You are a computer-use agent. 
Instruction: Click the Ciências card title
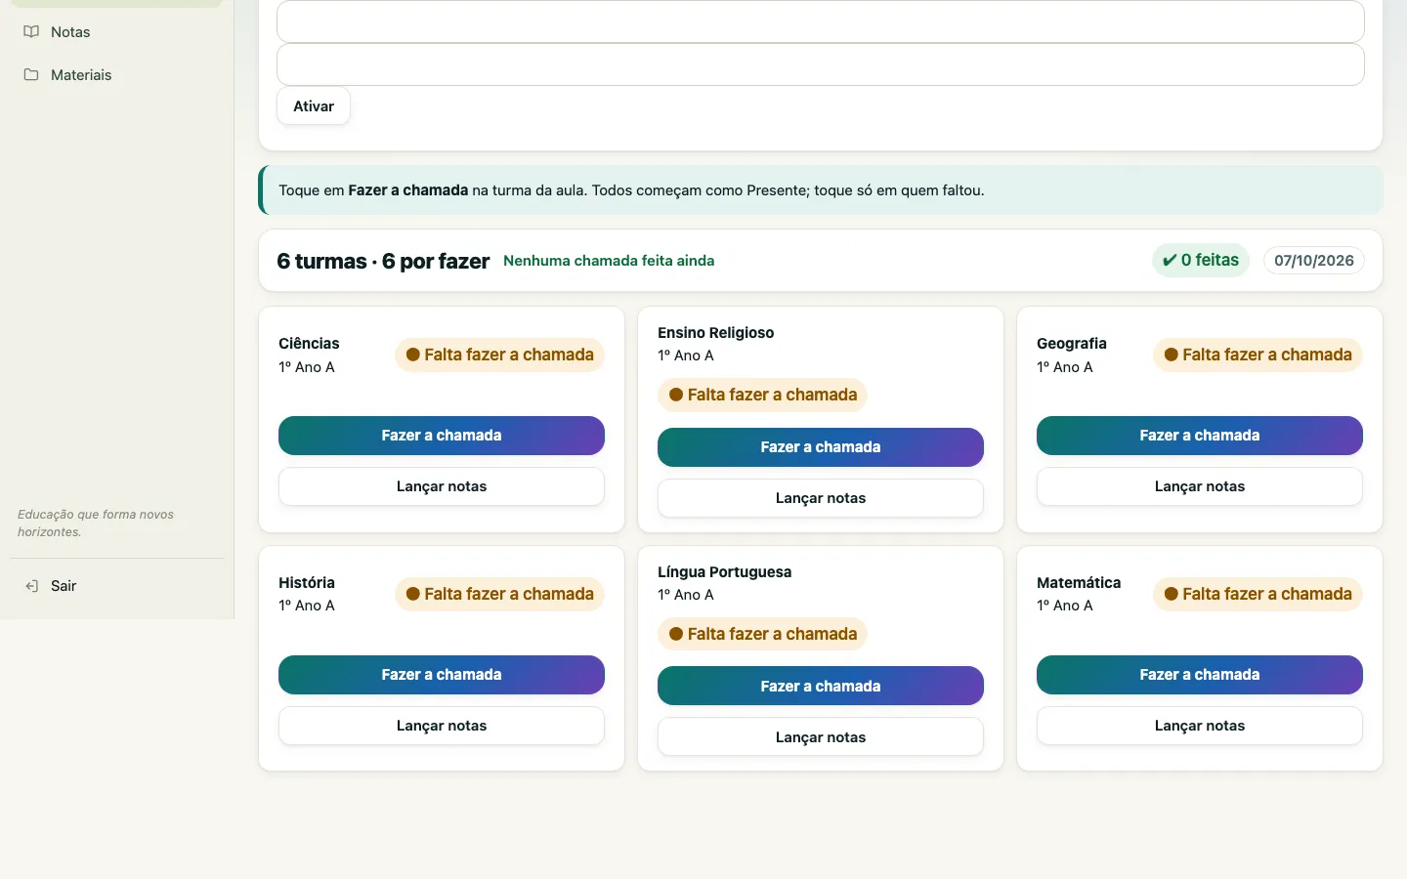(309, 344)
